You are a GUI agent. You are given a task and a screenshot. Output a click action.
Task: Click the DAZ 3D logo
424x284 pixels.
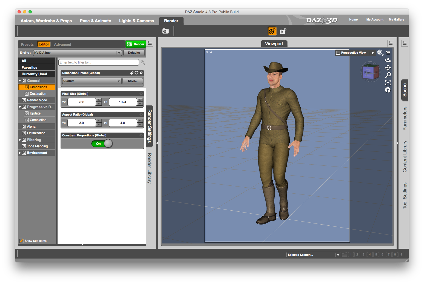pos(322,20)
